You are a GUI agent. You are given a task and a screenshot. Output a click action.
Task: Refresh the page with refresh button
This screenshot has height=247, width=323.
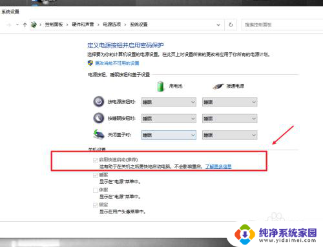(x=231, y=25)
